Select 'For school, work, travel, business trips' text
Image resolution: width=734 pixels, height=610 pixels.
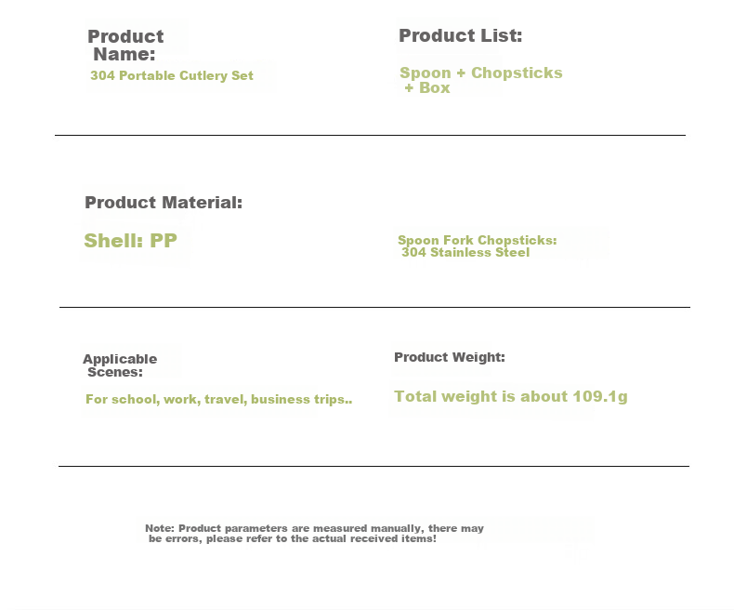[218, 399]
